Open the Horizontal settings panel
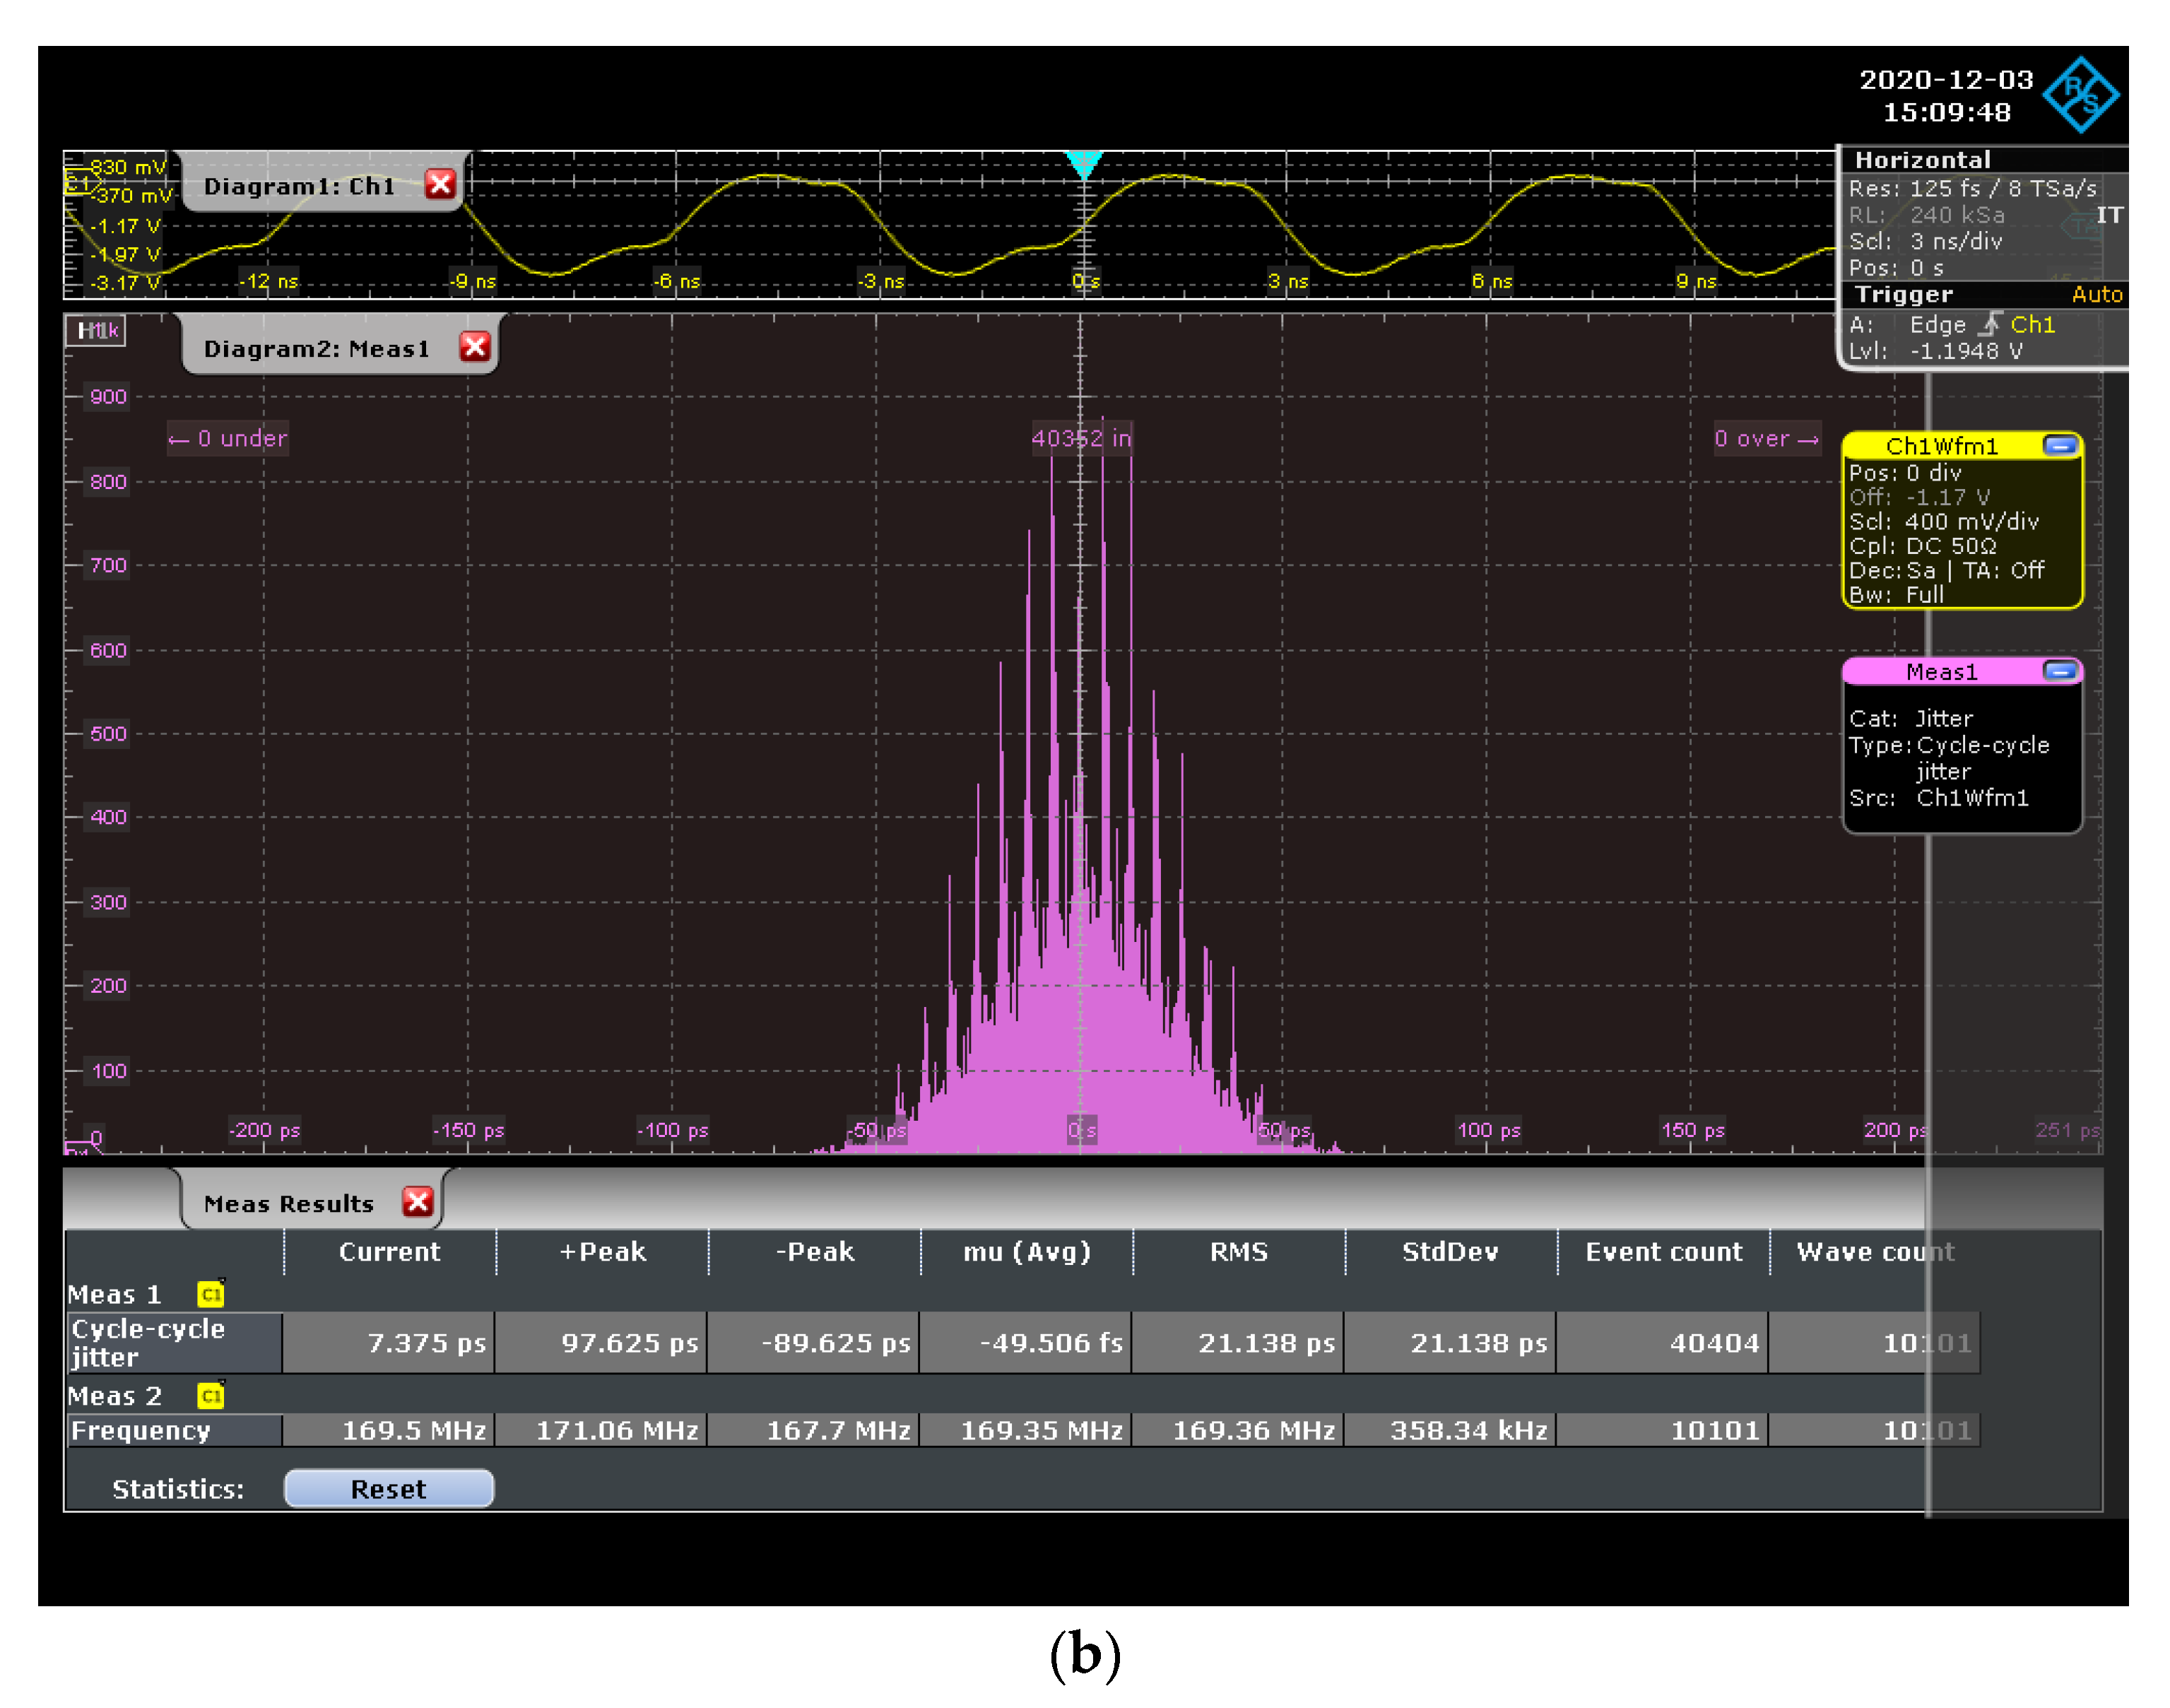The height and width of the screenshot is (1708, 2170). coord(1922,160)
